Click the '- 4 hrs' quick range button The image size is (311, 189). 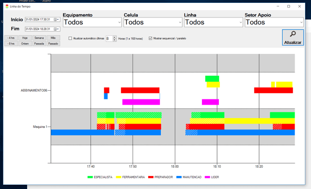click(x=11, y=38)
